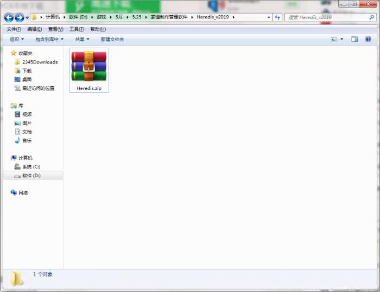The image size is (380, 292).
Task: Open 图片 library
Action: (27, 123)
